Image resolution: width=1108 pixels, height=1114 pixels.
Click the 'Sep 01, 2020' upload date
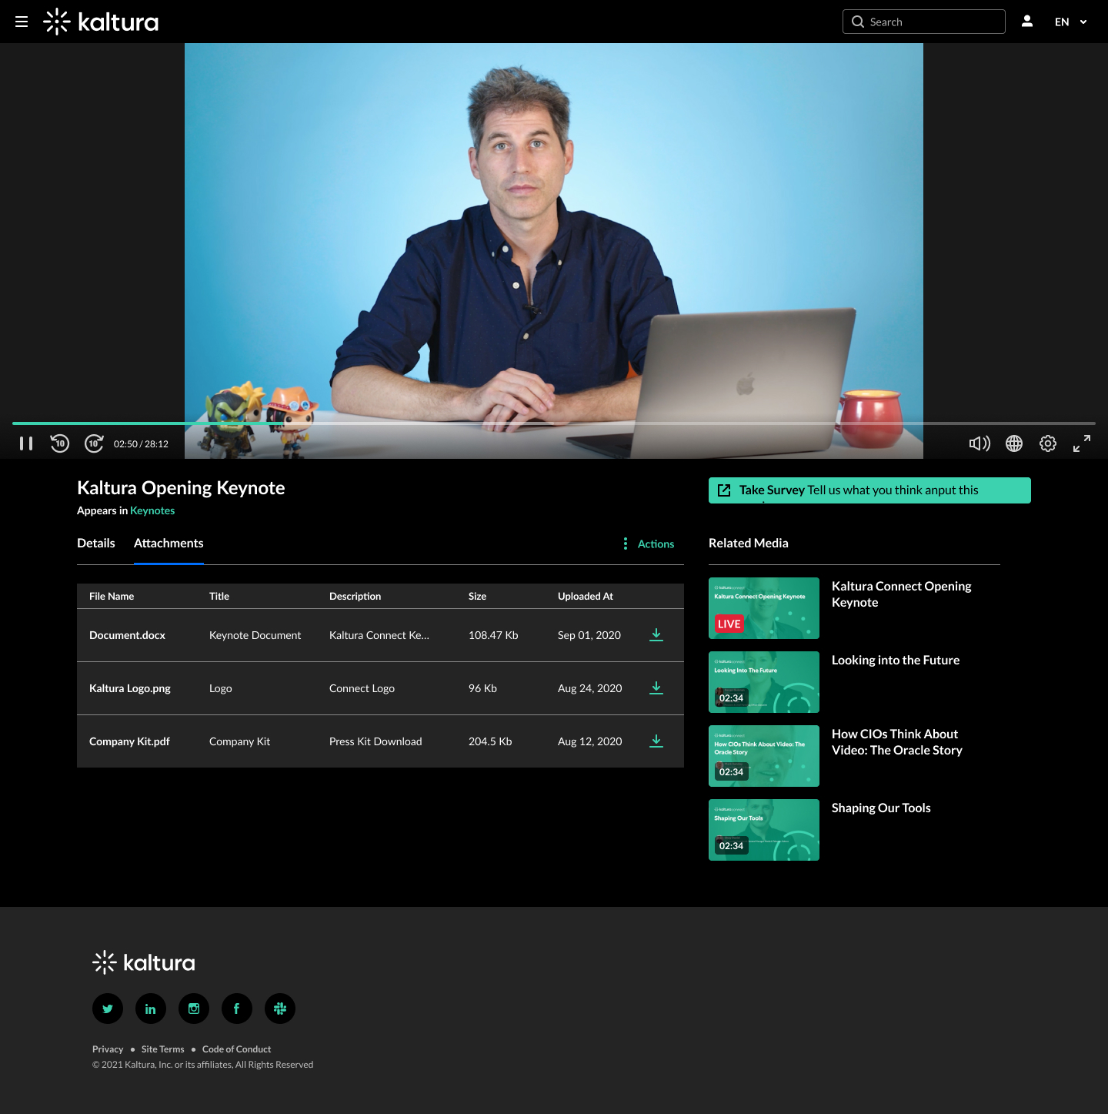pos(589,635)
